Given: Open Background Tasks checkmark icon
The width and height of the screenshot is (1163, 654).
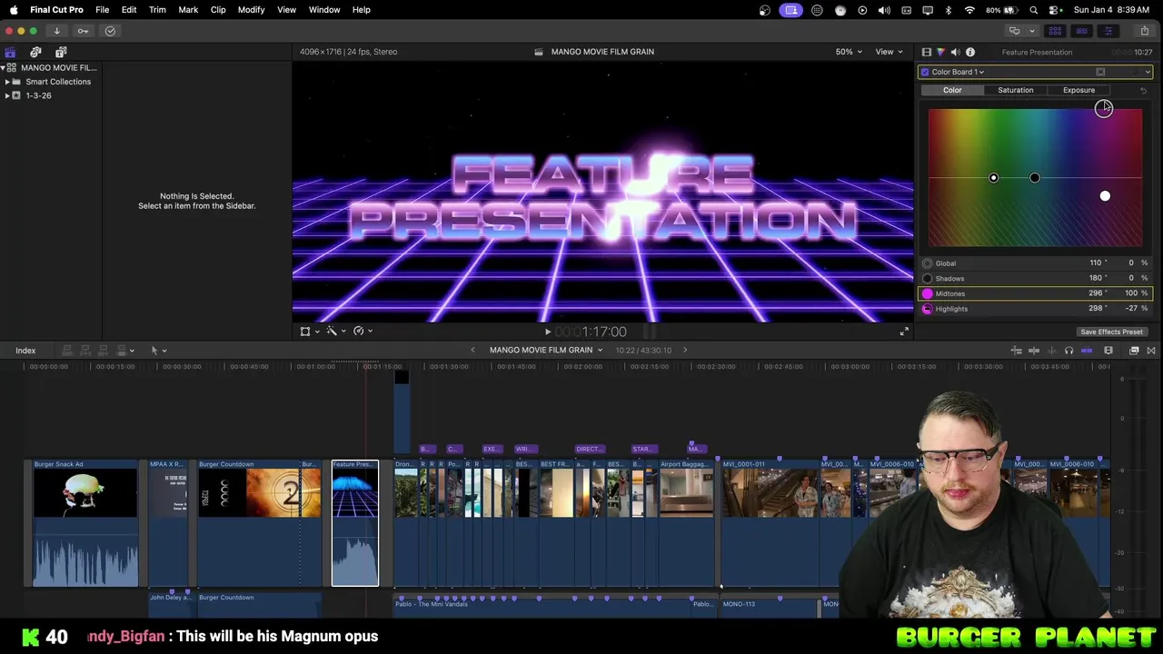Looking at the screenshot, I should tap(110, 31).
